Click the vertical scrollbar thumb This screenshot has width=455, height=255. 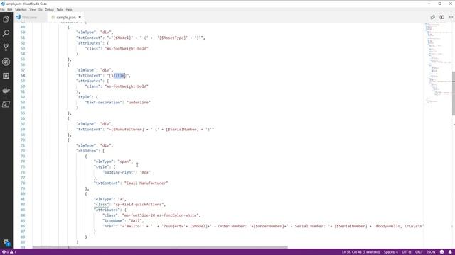pos(454,93)
